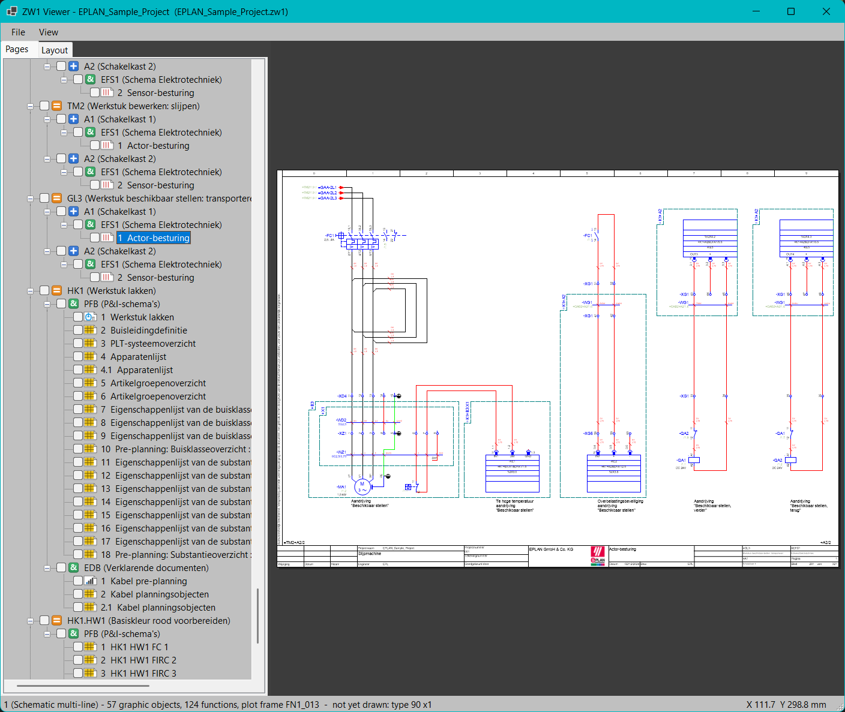Screen dimensions: 845x712
Task: Collapse the PFB (P&I-schema's) node under HK1
Action: [47, 304]
